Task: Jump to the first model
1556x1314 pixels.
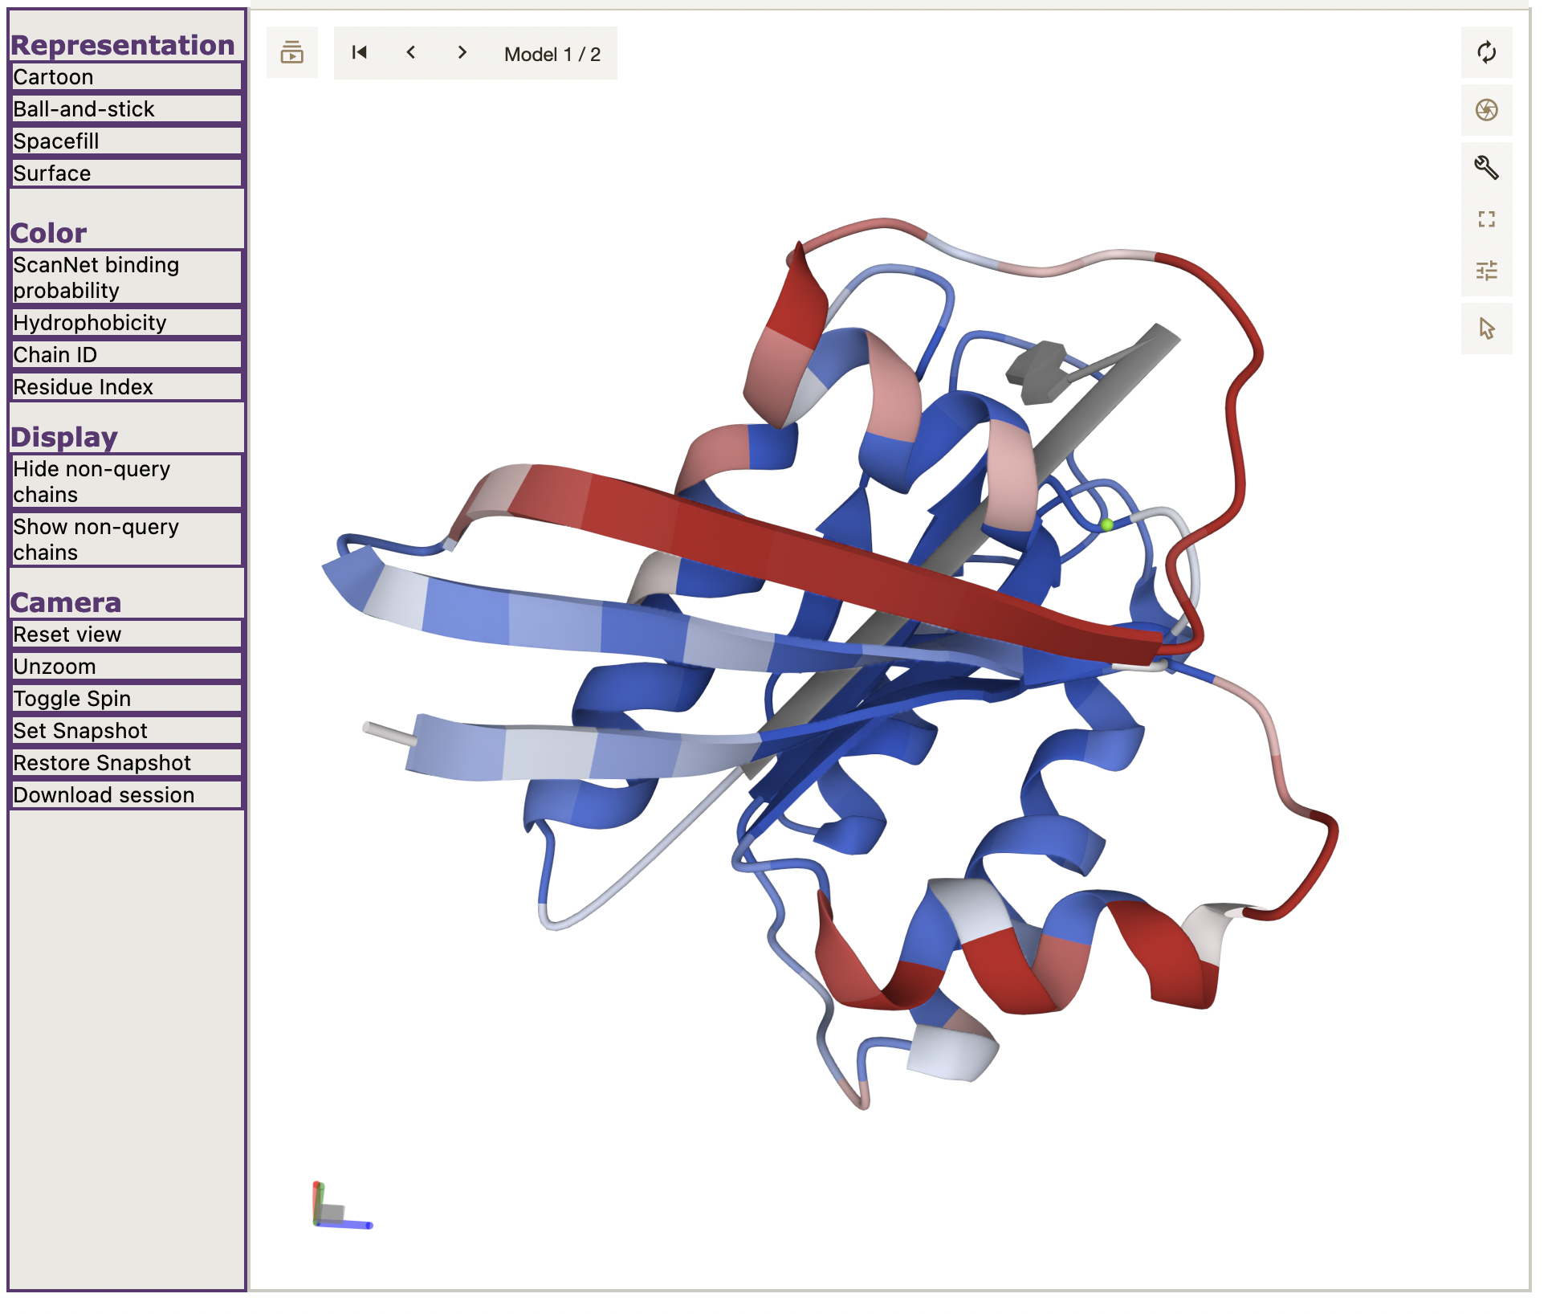Action: [x=359, y=53]
